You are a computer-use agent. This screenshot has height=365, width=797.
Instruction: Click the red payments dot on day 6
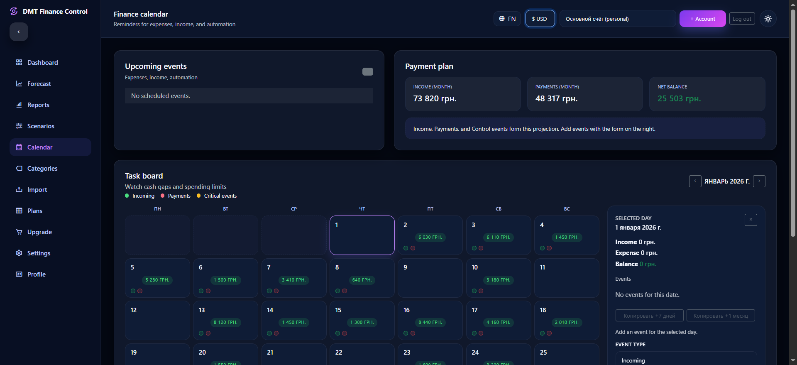pyautogui.click(x=208, y=291)
